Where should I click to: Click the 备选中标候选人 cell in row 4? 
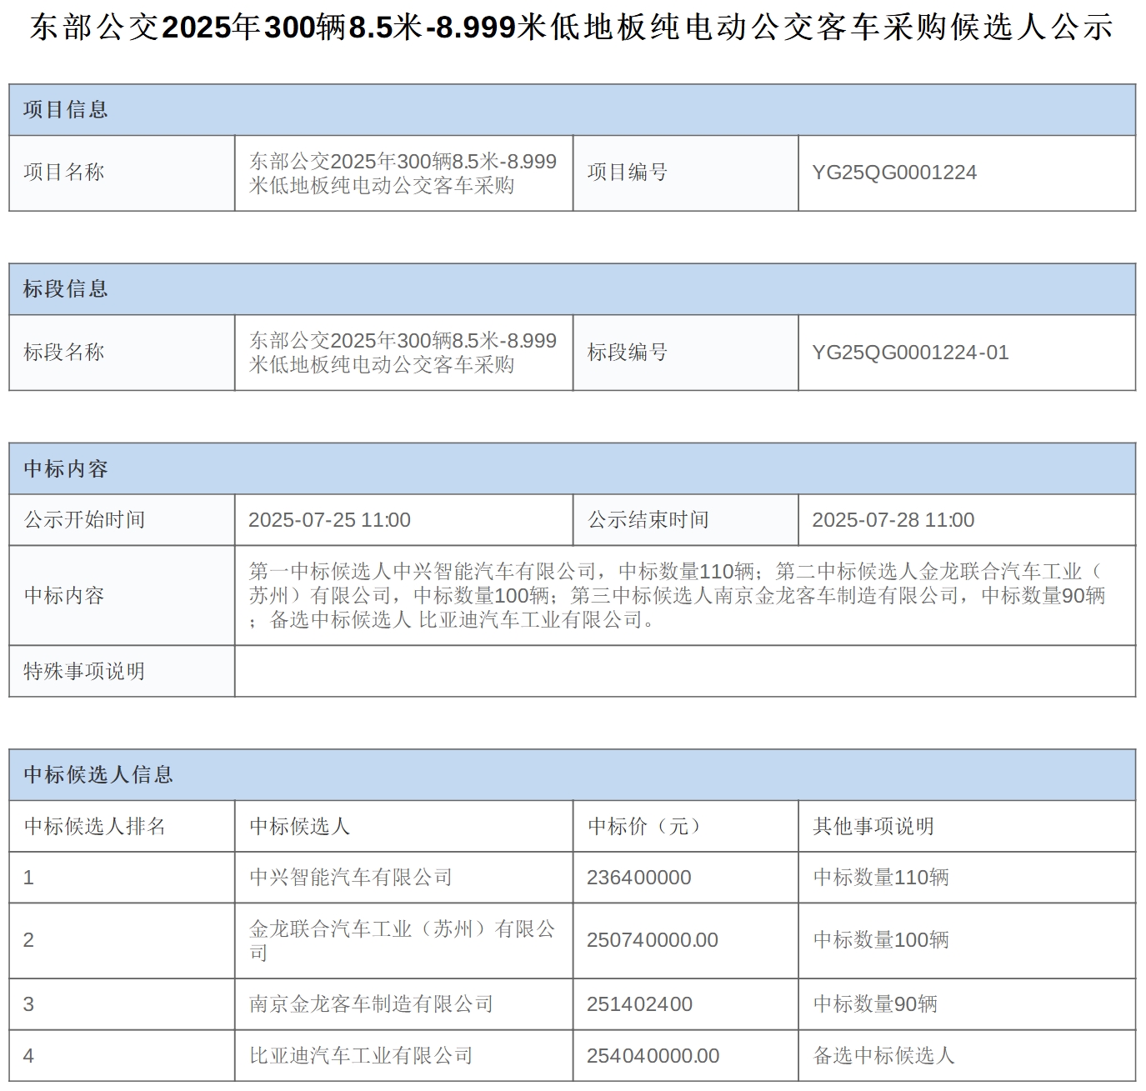tap(967, 1056)
